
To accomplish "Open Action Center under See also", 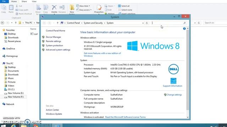I will tap(52, 110).
